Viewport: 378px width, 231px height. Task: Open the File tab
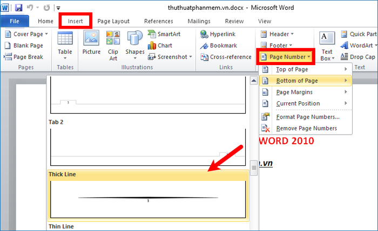[15, 21]
